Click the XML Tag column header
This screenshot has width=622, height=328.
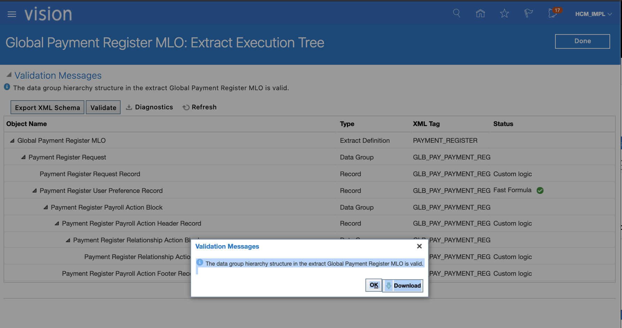point(426,124)
